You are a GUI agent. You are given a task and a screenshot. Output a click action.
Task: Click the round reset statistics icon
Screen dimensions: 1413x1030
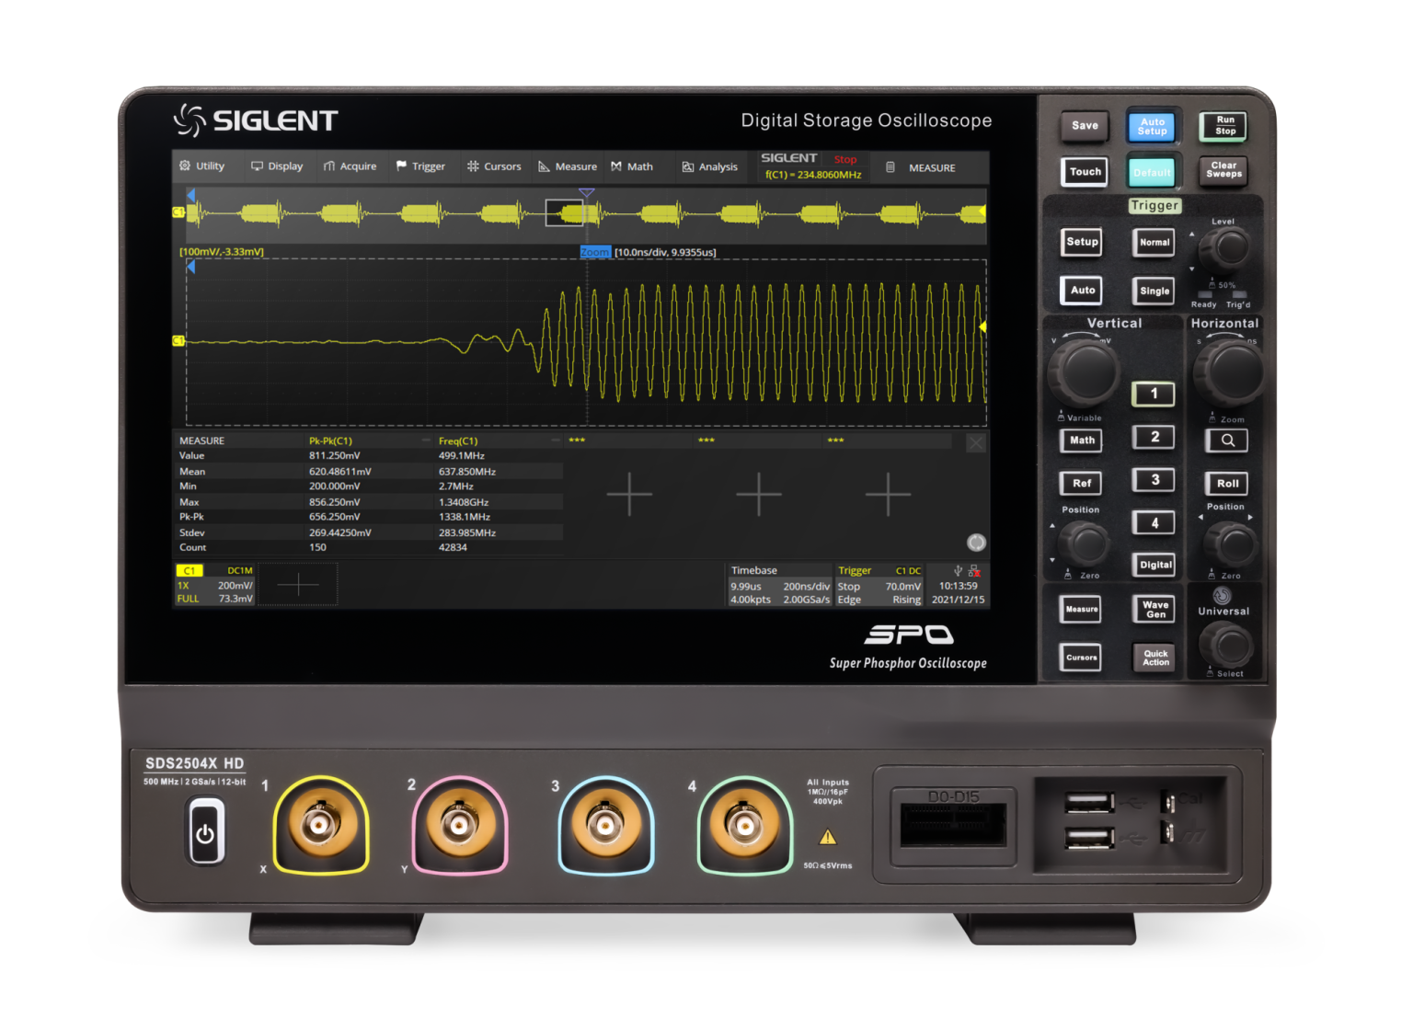point(976,543)
